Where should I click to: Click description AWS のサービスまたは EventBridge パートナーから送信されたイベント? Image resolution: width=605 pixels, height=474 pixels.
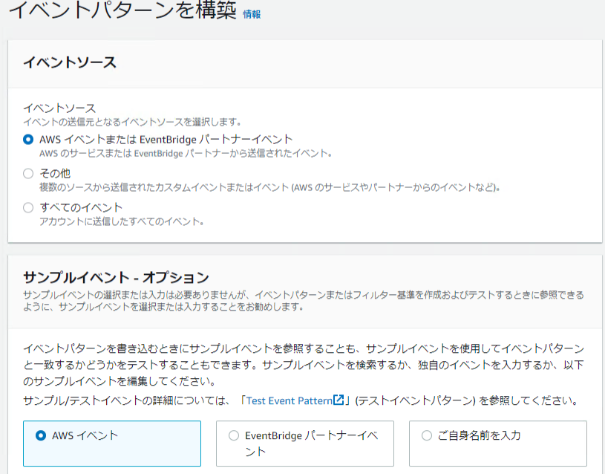coord(186,153)
